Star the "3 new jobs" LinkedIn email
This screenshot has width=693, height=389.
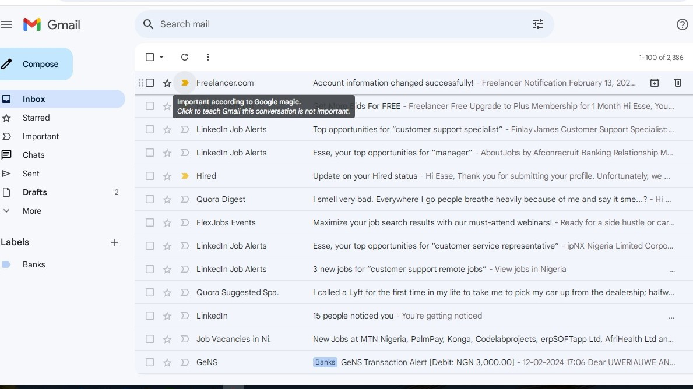[167, 270]
